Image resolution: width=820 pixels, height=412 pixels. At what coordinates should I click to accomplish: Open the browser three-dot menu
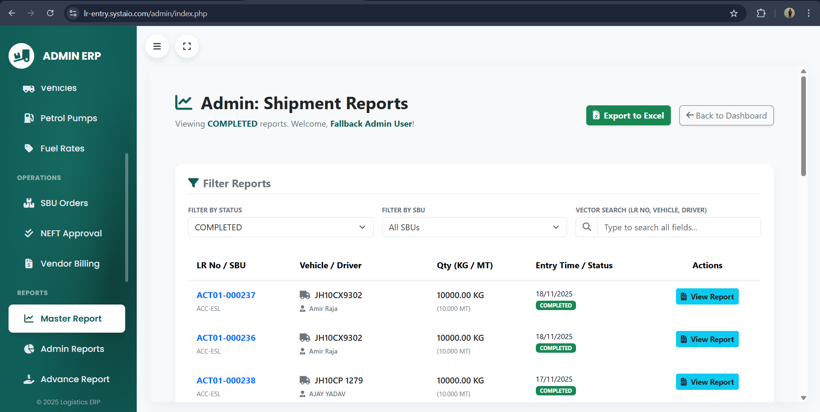pyautogui.click(x=808, y=13)
